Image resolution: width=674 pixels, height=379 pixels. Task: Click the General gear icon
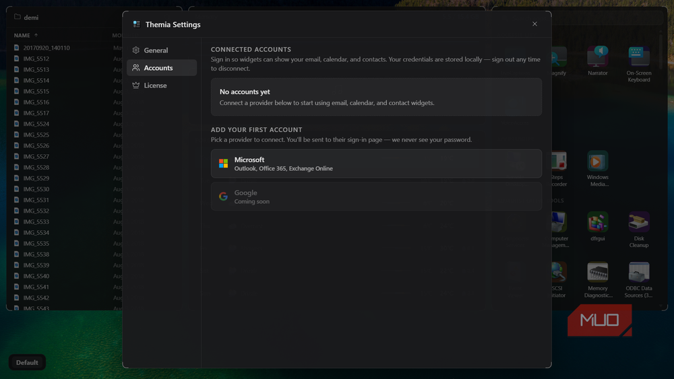pos(136,50)
